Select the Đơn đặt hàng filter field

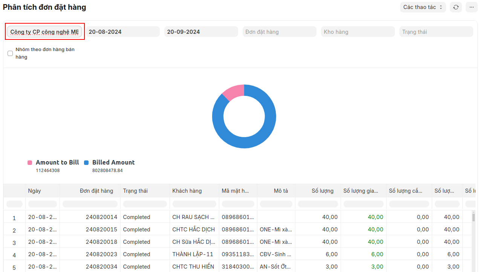coord(280,32)
